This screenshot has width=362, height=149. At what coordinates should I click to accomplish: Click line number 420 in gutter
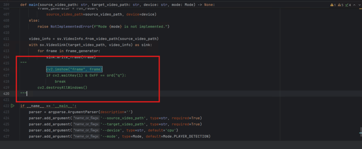click(x=6, y=94)
